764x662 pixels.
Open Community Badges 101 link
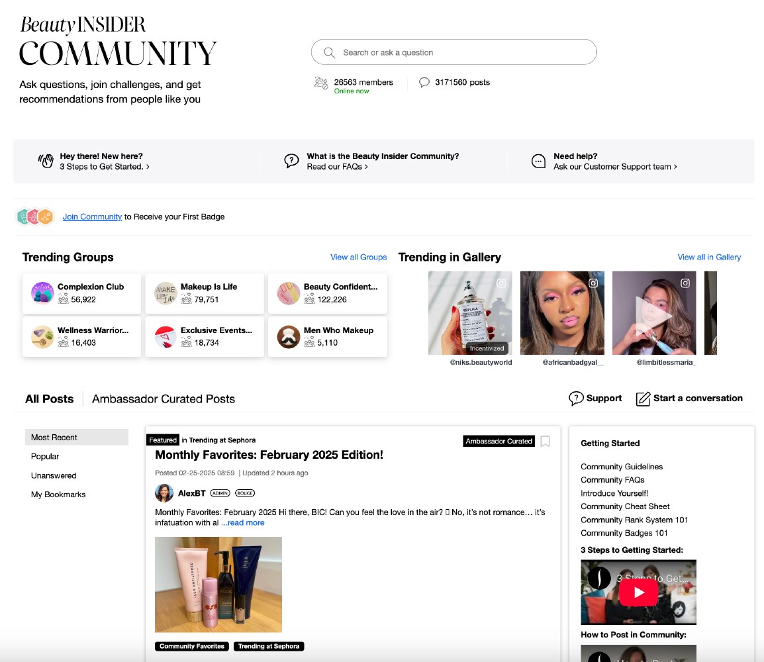[x=624, y=534]
